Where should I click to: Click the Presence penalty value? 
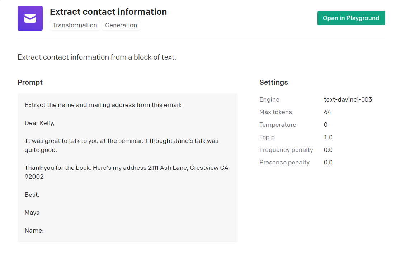328,162
